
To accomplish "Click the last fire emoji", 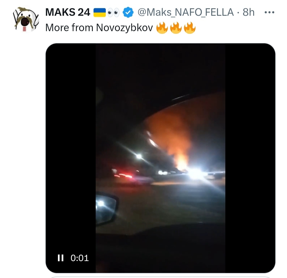I will (x=190, y=28).
